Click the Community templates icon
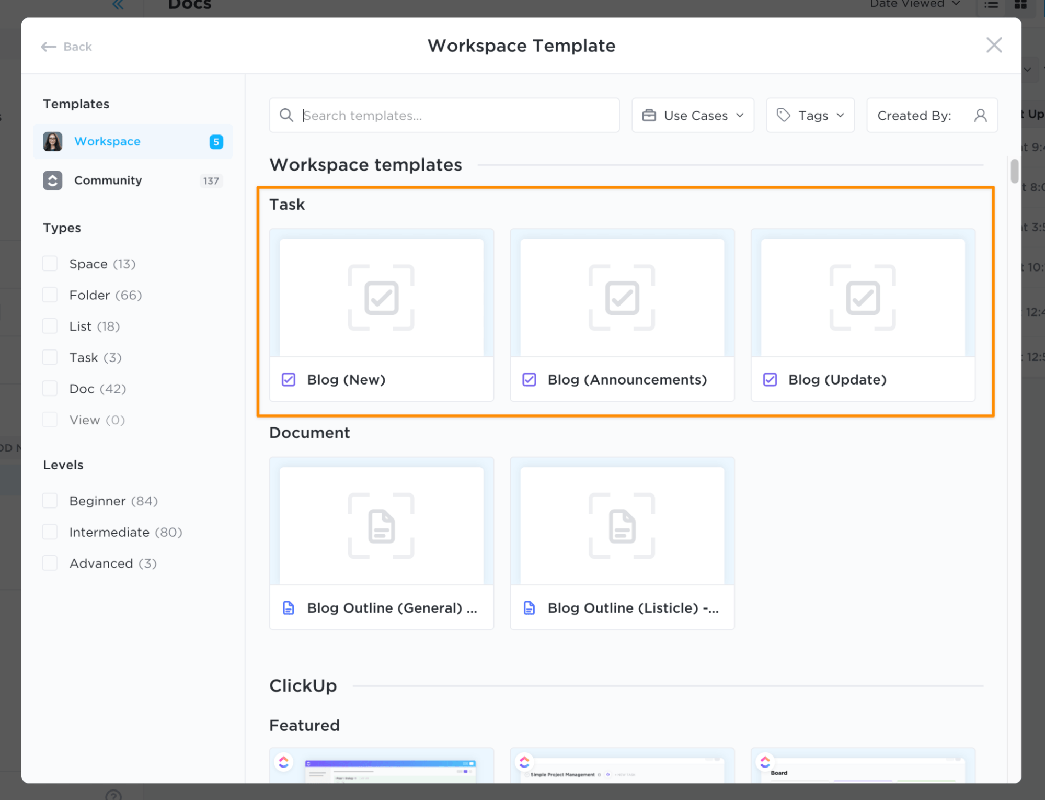This screenshot has width=1045, height=801. pos(53,180)
